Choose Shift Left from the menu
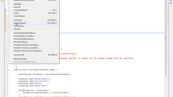173x97 pixels. [34, 7]
